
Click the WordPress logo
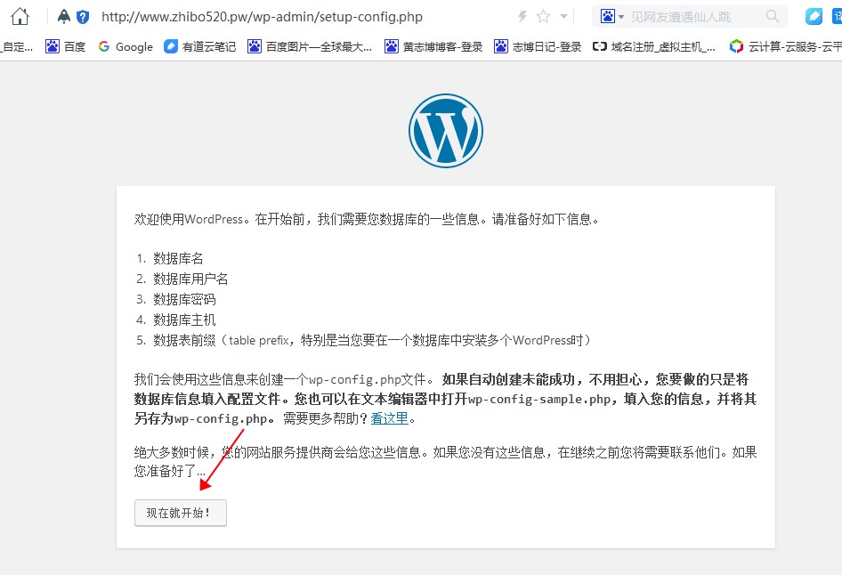[446, 131]
